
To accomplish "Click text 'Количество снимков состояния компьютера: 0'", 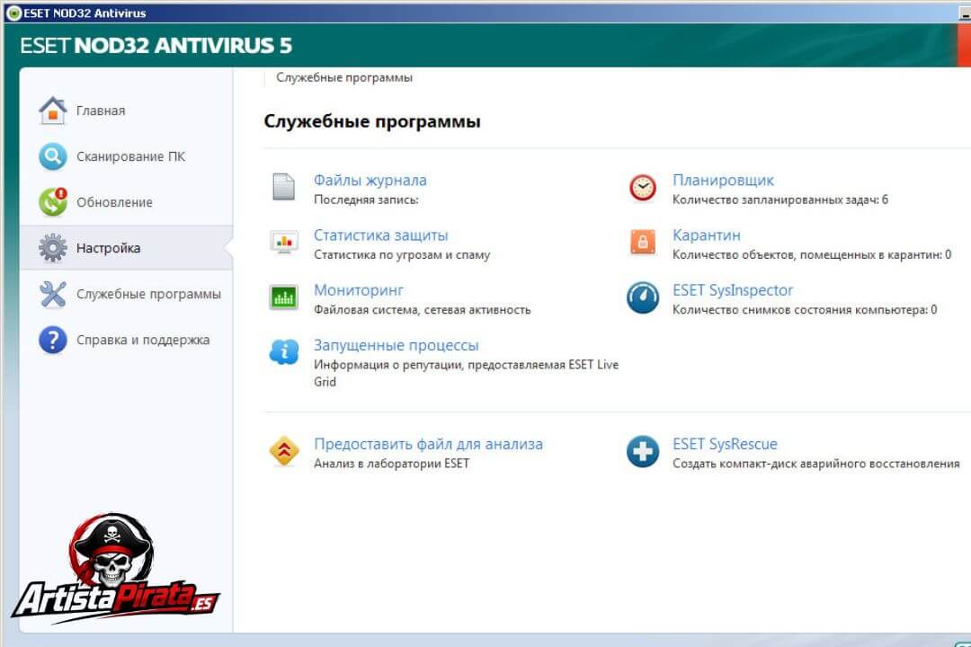I will pos(805,310).
